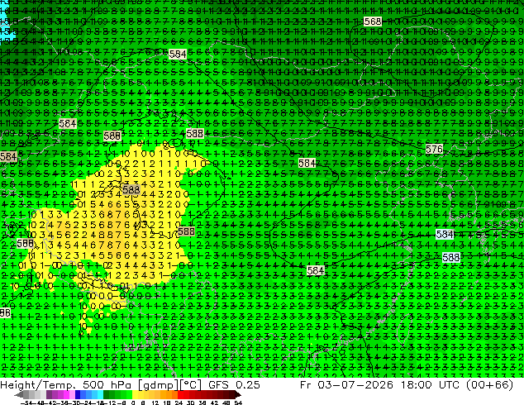Viewport: 524px width, 405px height.
Task: Click the '-54' legend value
Action: [26, 403]
